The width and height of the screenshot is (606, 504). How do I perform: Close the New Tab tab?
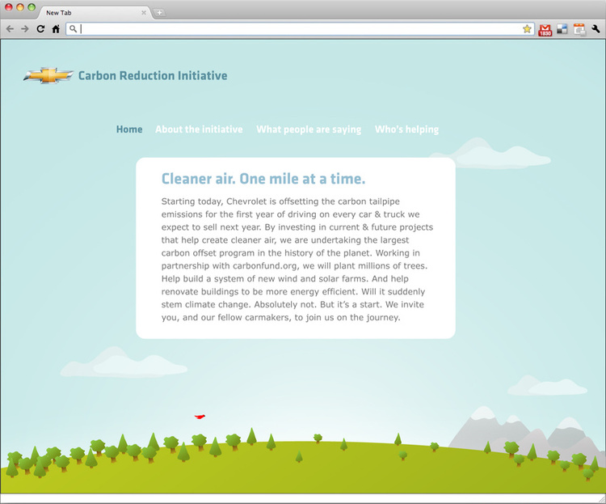(x=144, y=12)
